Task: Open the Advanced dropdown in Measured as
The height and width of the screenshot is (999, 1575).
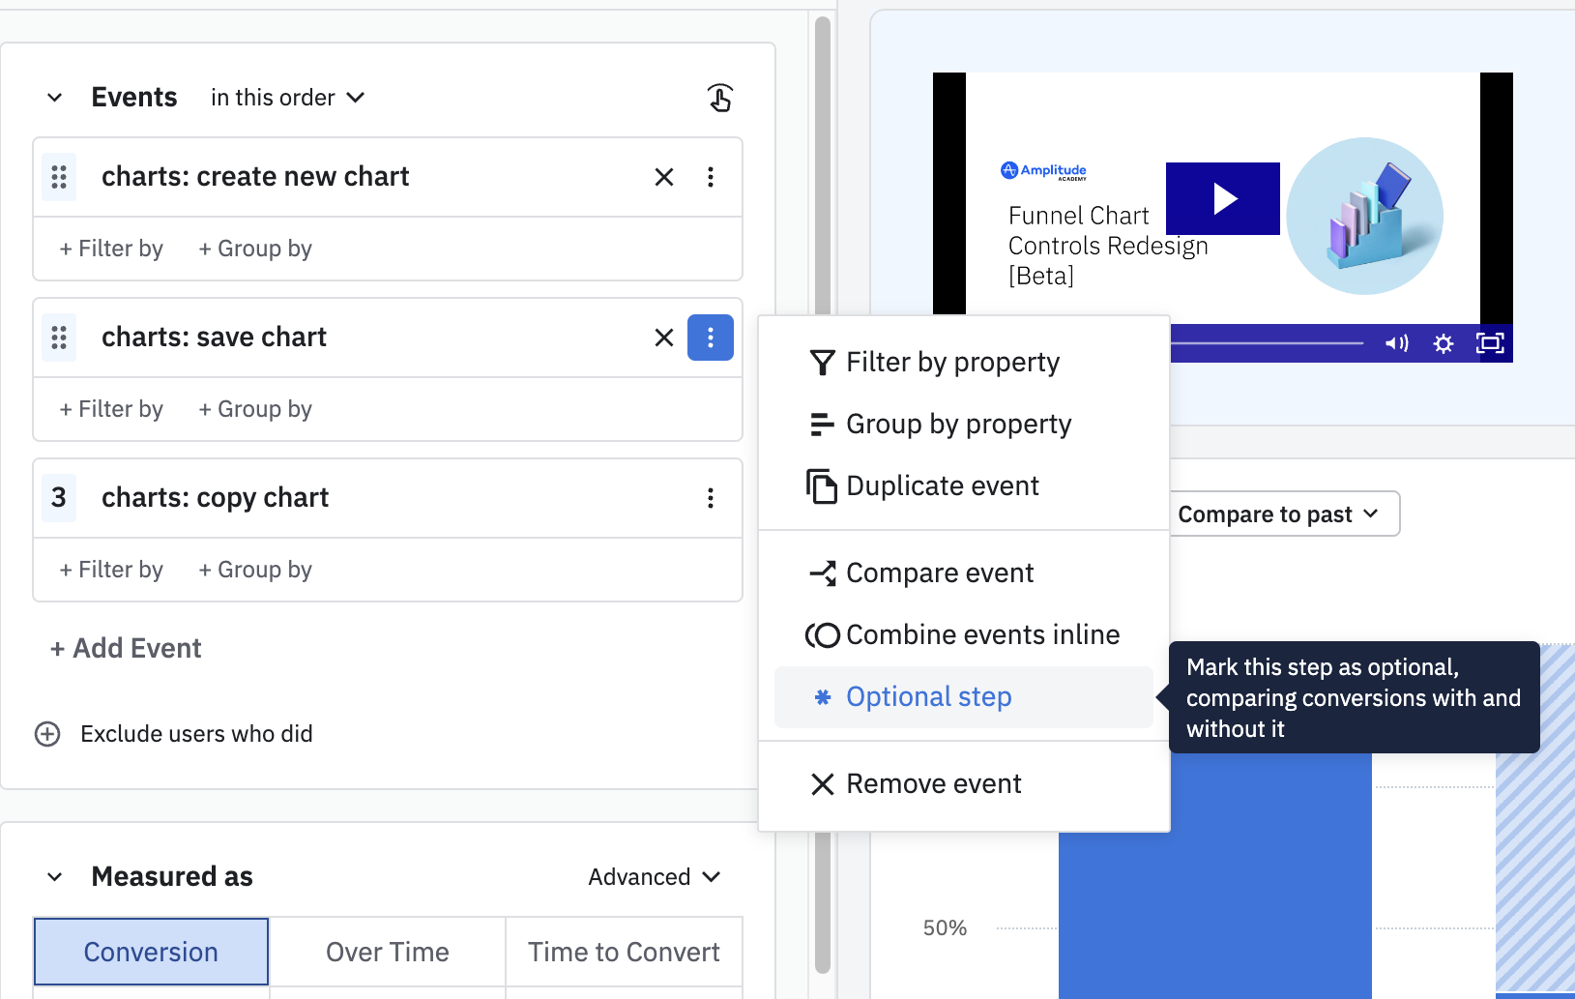Action: coord(655,877)
